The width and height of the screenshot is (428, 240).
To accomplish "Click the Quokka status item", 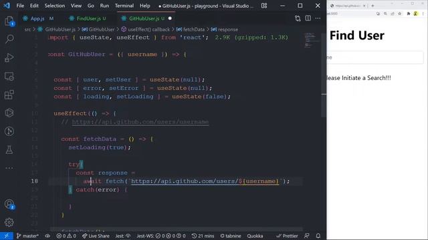I will click(255, 236).
